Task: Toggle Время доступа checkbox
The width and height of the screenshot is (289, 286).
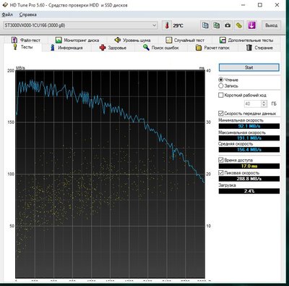Action: click(221, 160)
